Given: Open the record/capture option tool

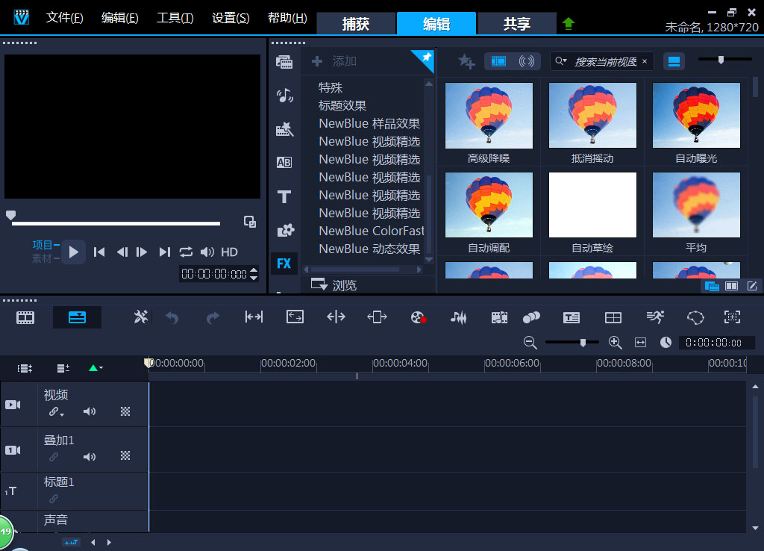Looking at the screenshot, I should (x=418, y=317).
